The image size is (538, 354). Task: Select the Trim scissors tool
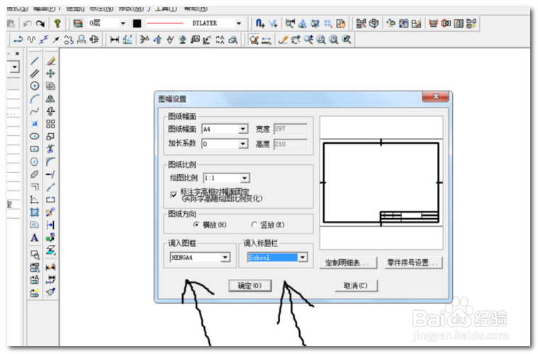pos(51,149)
